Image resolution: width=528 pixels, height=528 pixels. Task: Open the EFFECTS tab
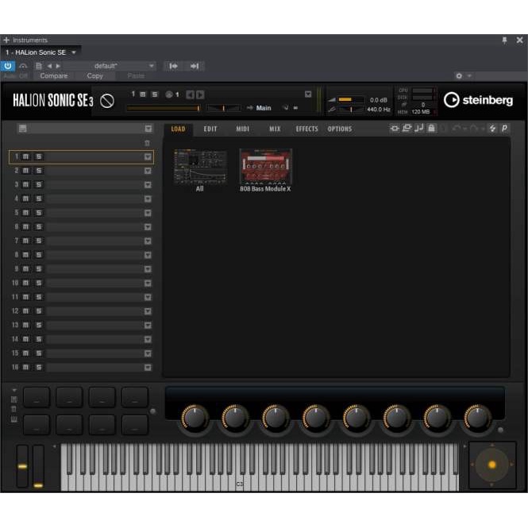tap(306, 129)
